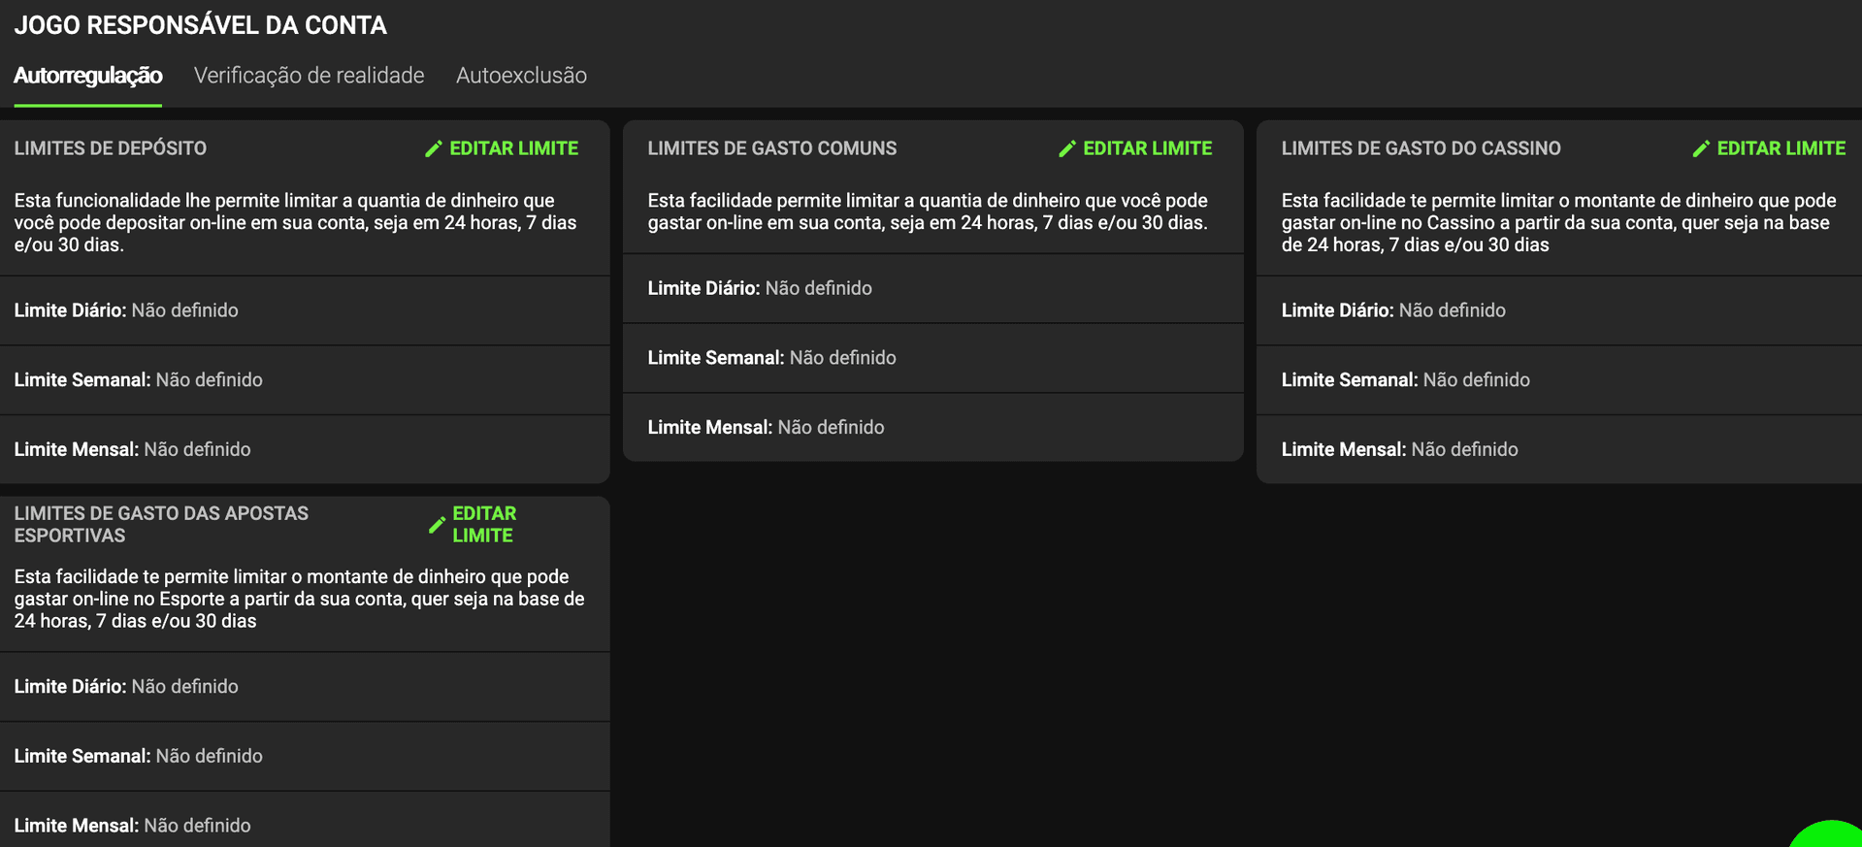Click the Limites de Gasto Comuns title

coord(771,148)
